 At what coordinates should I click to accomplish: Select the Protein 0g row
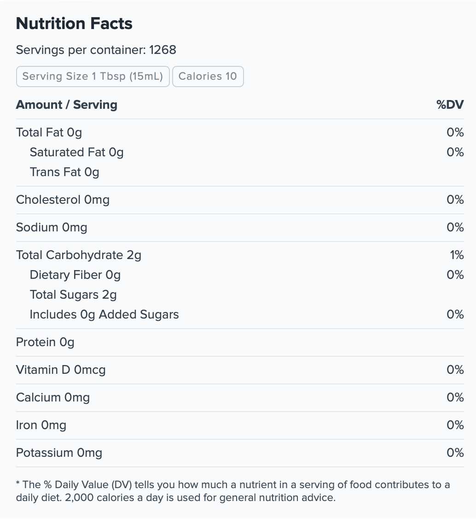click(x=240, y=342)
